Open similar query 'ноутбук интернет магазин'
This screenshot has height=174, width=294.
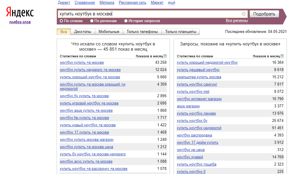point(199,99)
